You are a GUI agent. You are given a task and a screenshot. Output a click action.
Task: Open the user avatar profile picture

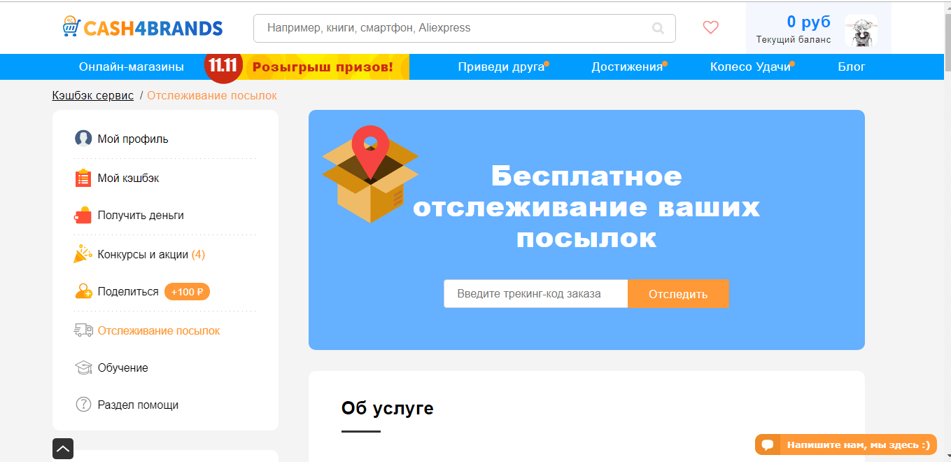(x=860, y=31)
